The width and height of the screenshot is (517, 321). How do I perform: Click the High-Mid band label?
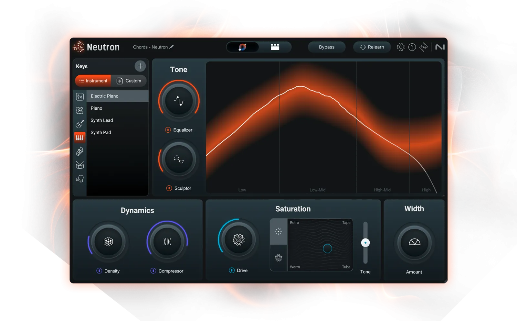382,190
